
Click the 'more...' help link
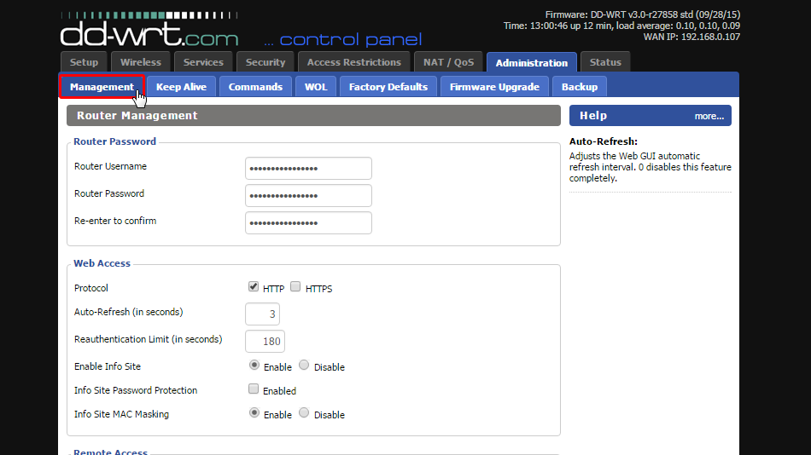(709, 116)
